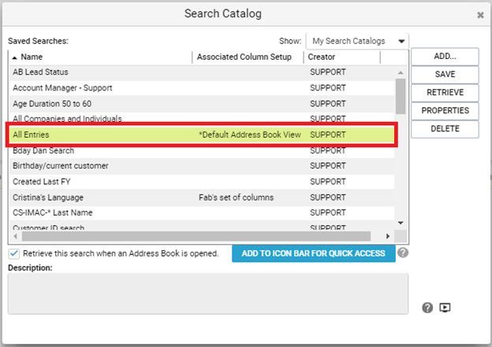The height and width of the screenshot is (347, 492).
Task: Toggle Retrieve this search when Address Book opened
Action: 14,253
